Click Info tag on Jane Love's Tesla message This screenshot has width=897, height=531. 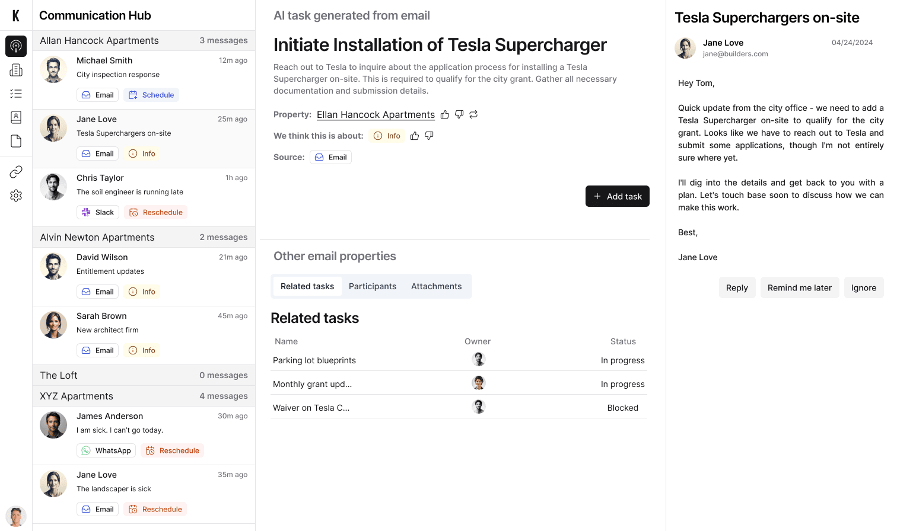(x=142, y=153)
